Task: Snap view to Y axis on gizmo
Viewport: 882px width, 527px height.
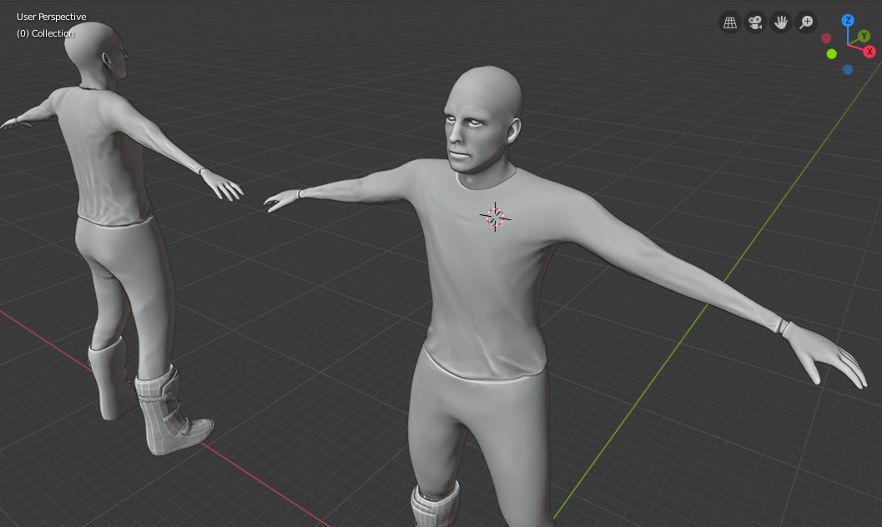Action: [864, 37]
